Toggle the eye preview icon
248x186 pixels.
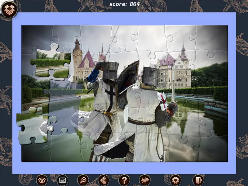[x=42, y=180]
